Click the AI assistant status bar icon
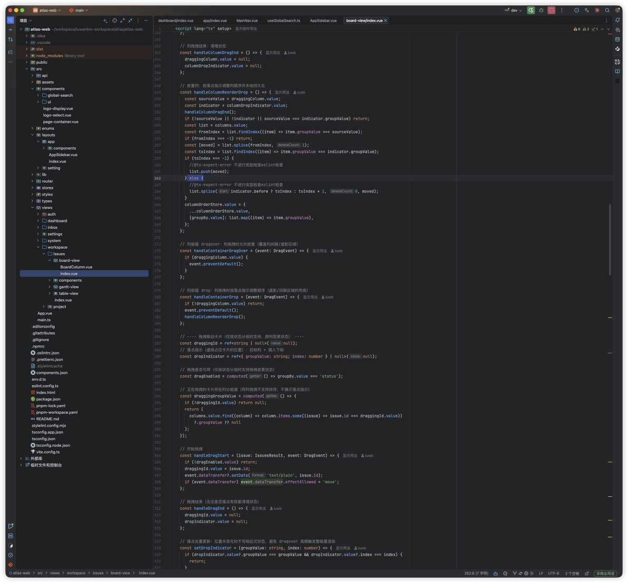The width and height of the screenshot is (628, 583). [x=495, y=574]
